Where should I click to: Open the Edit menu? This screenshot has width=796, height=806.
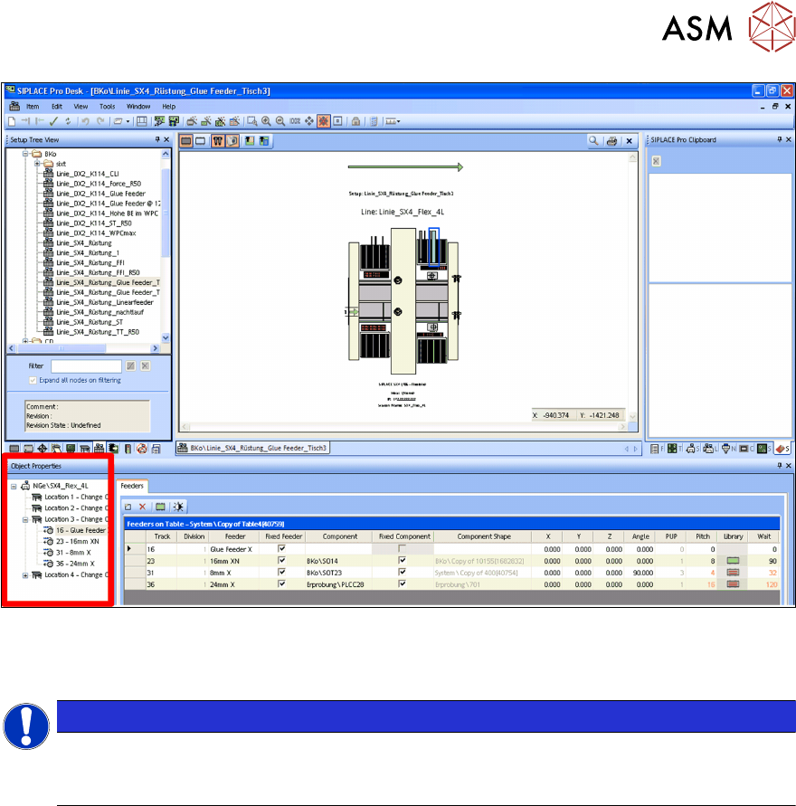point(56,107)
